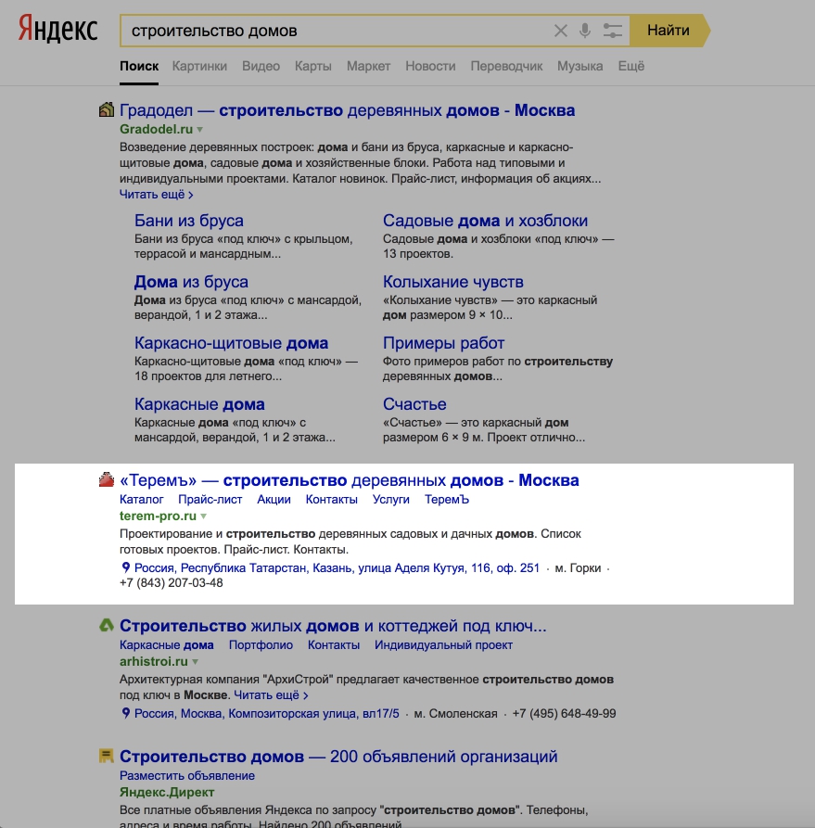Image resolution: width=815 pixels, height=828 pixels.
Task: Click Каталог link under Теремъ result
Action: (142, 499)
